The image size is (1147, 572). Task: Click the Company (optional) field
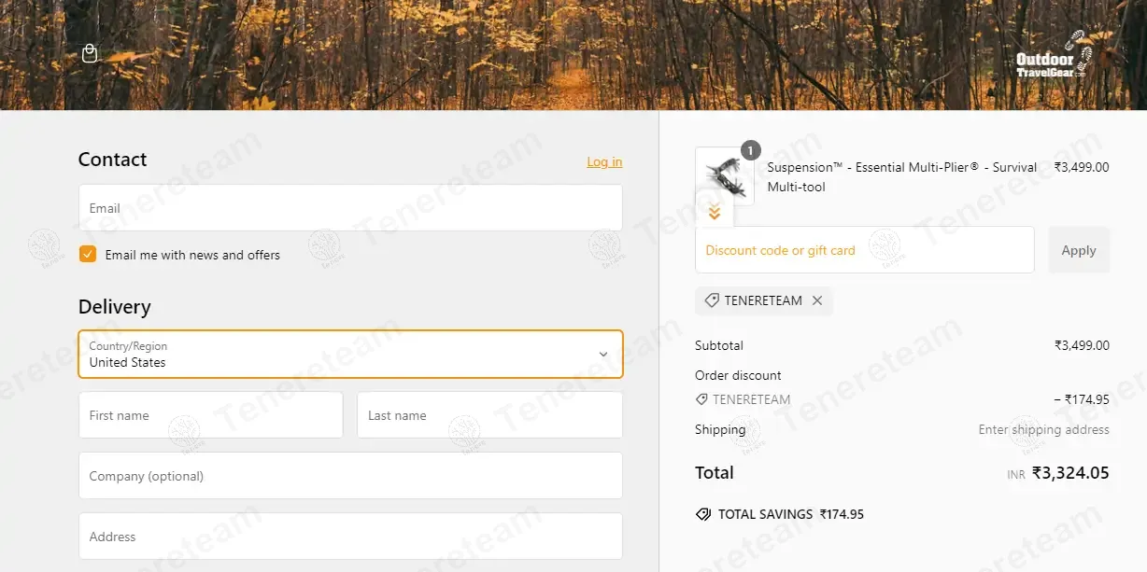click(350, 476)
